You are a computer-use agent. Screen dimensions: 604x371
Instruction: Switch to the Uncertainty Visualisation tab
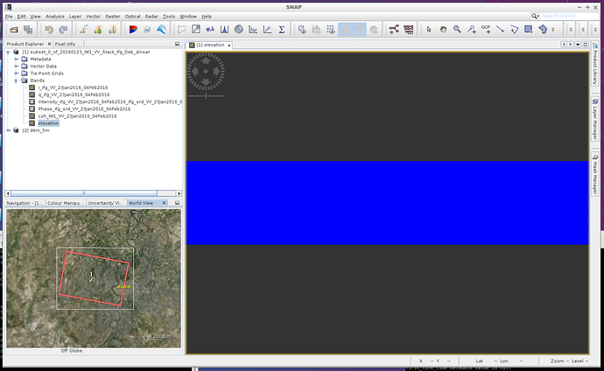(106, 203)
